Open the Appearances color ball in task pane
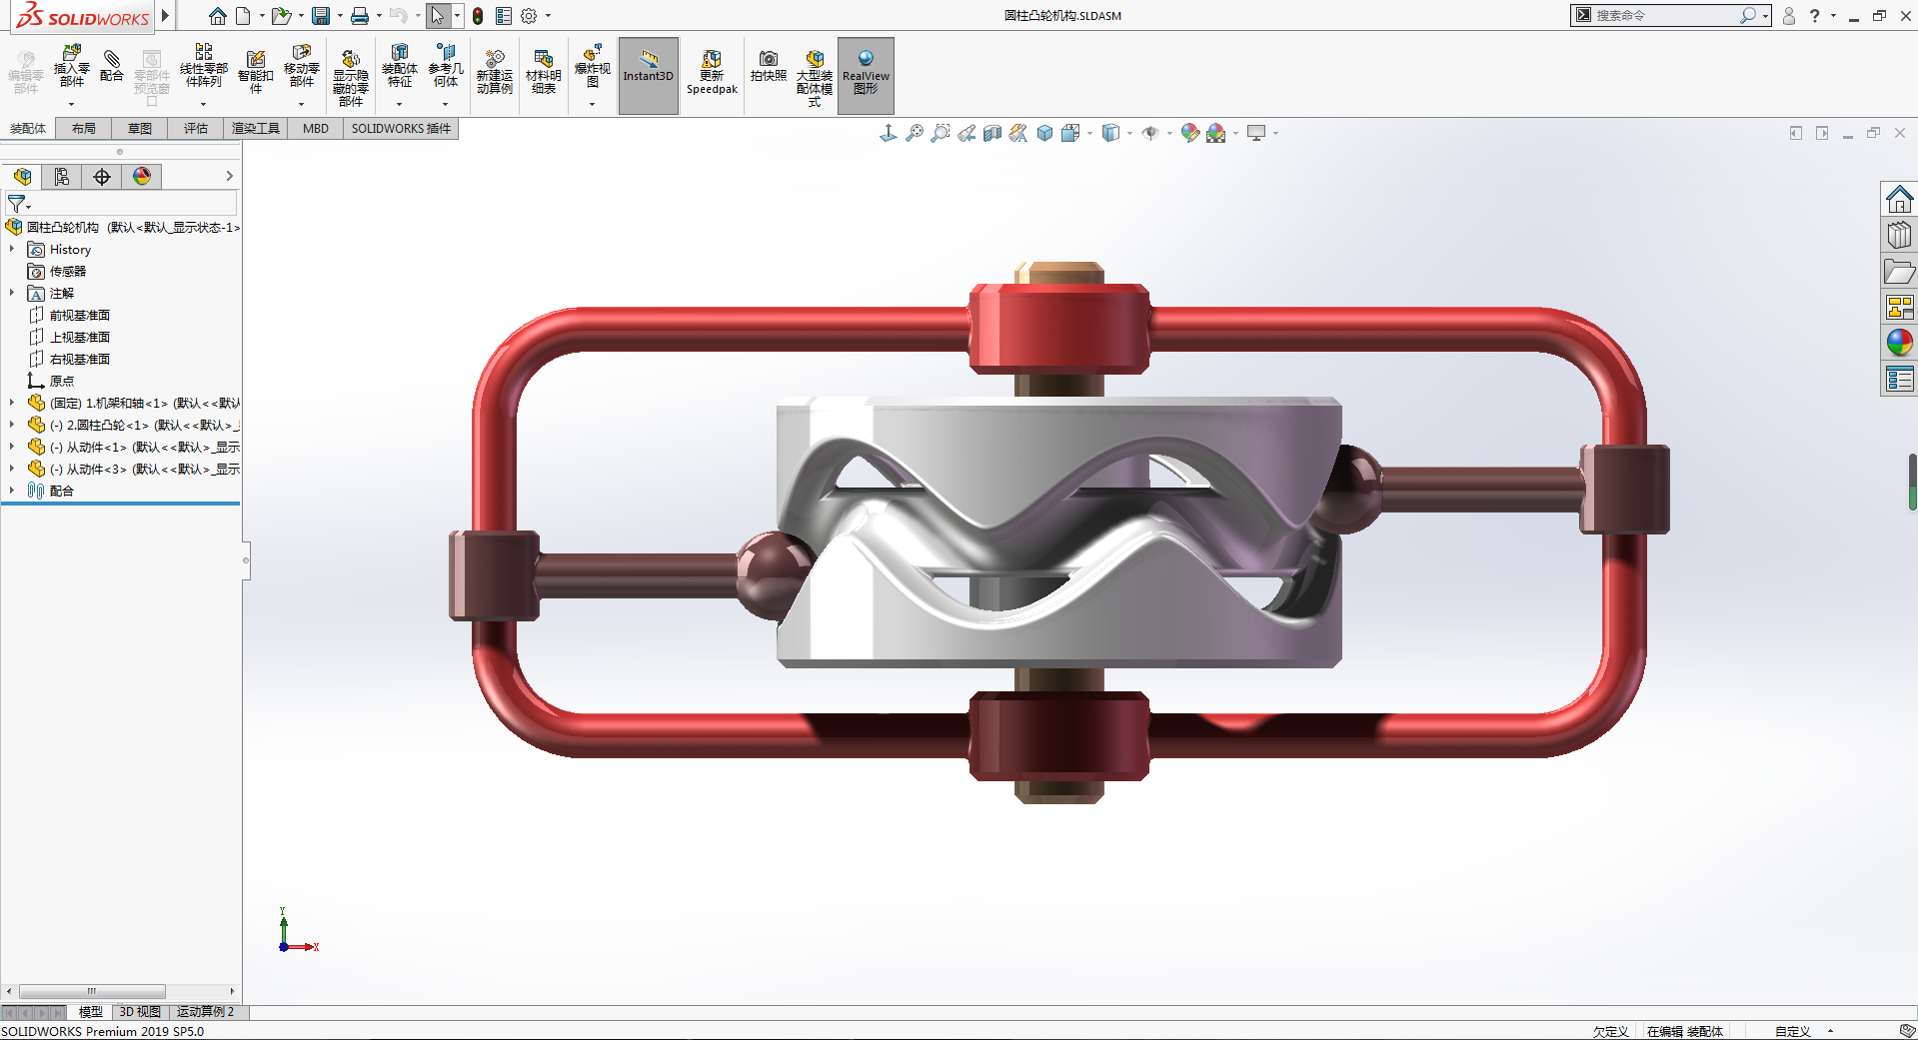Screen dimensions: 1918x1040 (1899, 343)
